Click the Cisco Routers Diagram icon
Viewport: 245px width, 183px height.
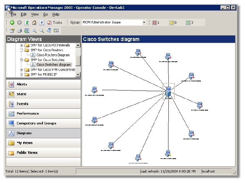point(33,55)
